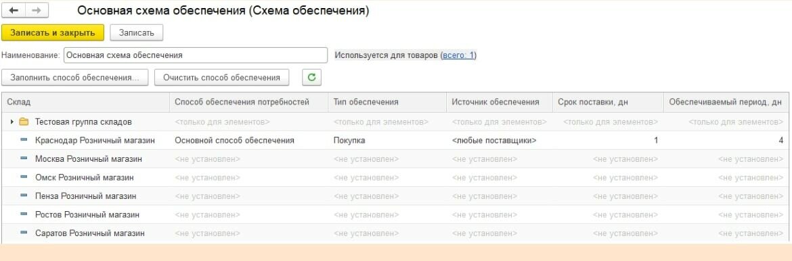Select the Ростов Розничный магазин row

coord(395,214)
